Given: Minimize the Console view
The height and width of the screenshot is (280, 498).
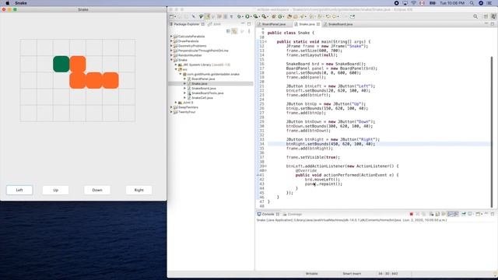Looking at the screenshot, I should click(x=486, y=214).
